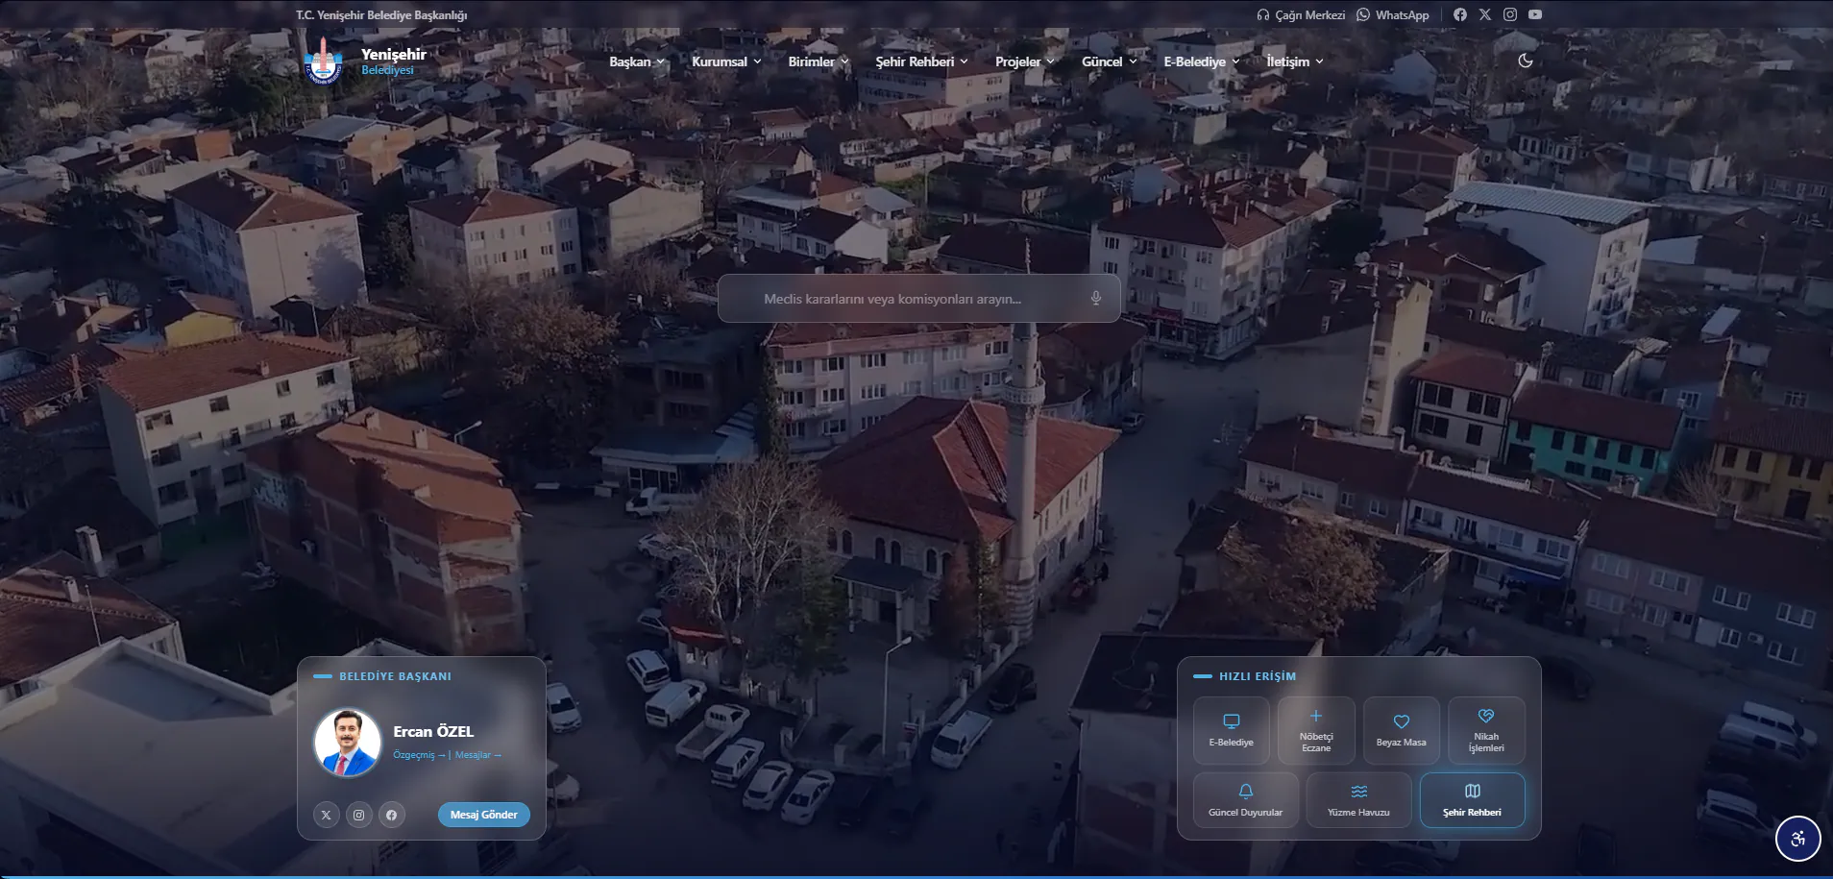This screenshot has height=879, width=1833.
Task: Click Ercan ÖZEL's portrait photo
Action: click(x=348, y=742)
